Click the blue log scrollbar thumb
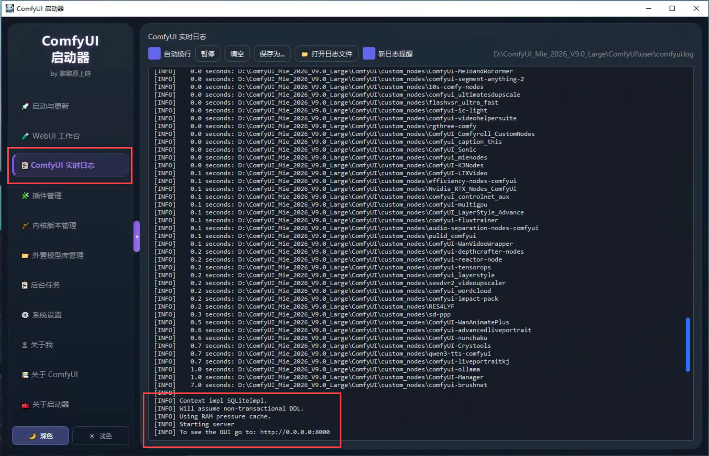 click(x=688, y=344)
